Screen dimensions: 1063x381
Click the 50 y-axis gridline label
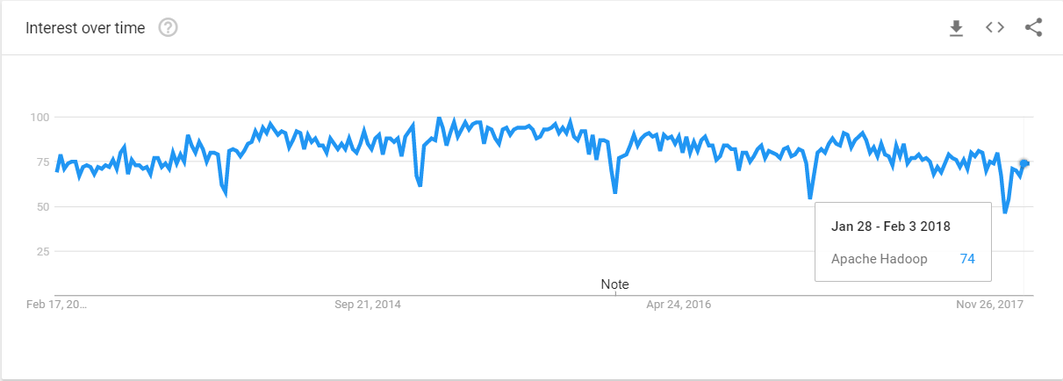point(41,207)
